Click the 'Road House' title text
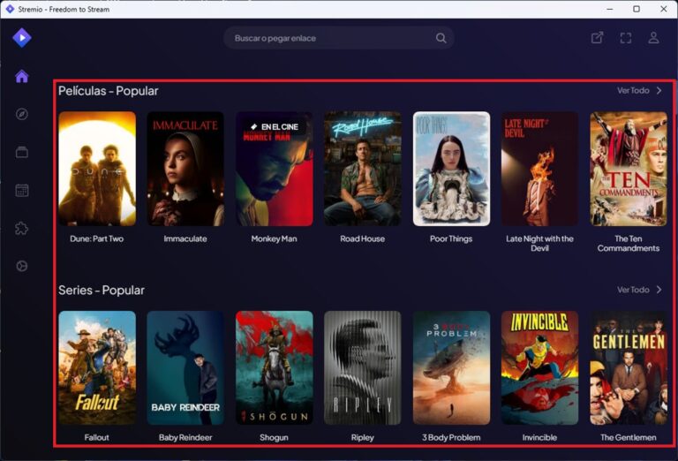Viewport: 678px width, 461px height. (362, 238)
